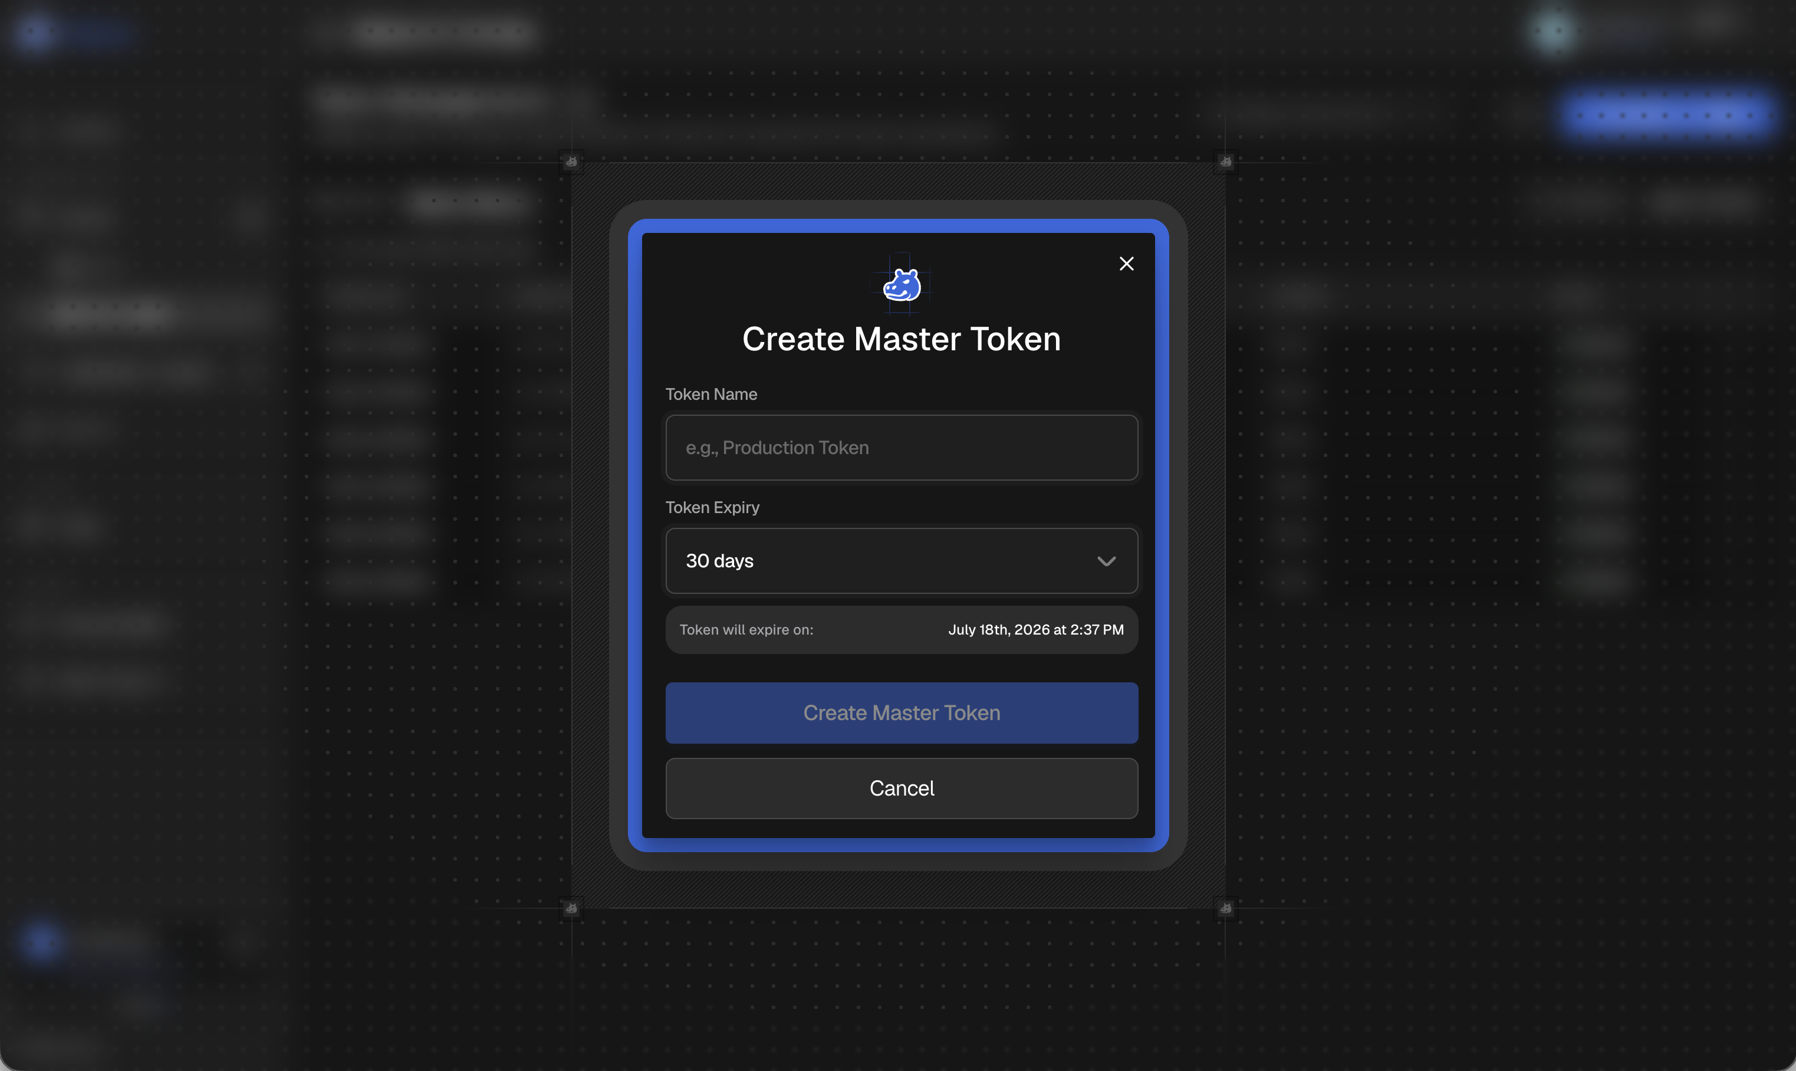Click the Token Name input field

click(902, 448)
